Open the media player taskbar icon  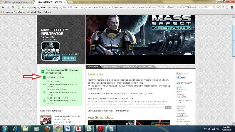point(36,129)
